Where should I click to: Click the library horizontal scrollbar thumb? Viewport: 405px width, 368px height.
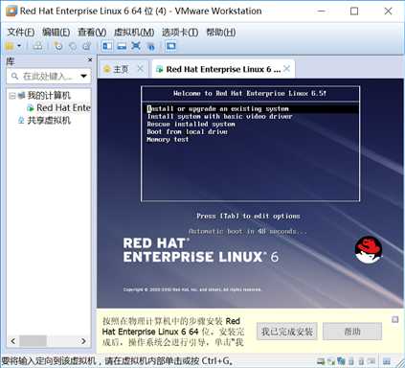pyautogui.click(x=33, y=341)
